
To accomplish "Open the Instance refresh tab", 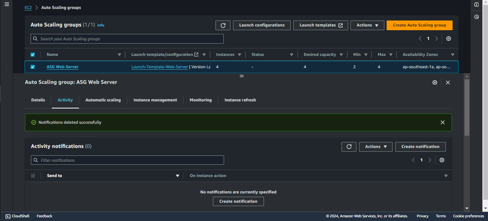I will tap(240, 100).
